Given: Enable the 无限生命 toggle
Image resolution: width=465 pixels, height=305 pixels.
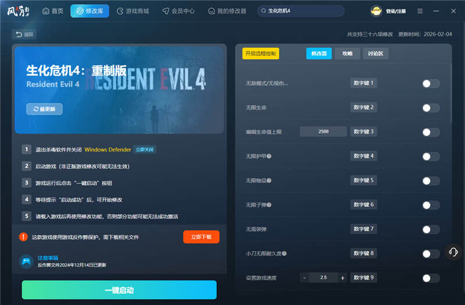Looking at the screenshot, I should pyautogui.click(x=430, y=107).
